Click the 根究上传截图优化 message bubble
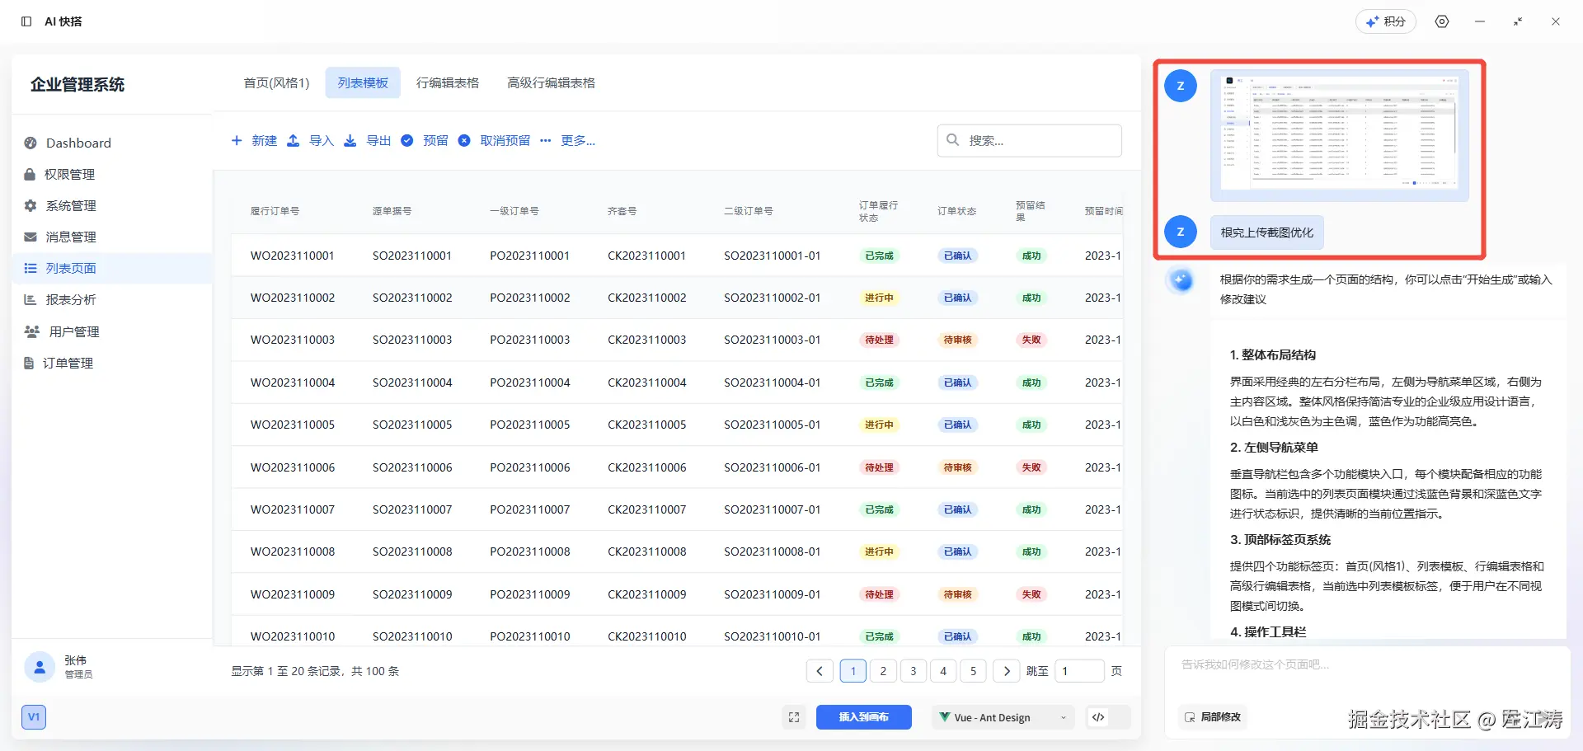The height and width of the screenshot is (751, 1583). 1267,232
